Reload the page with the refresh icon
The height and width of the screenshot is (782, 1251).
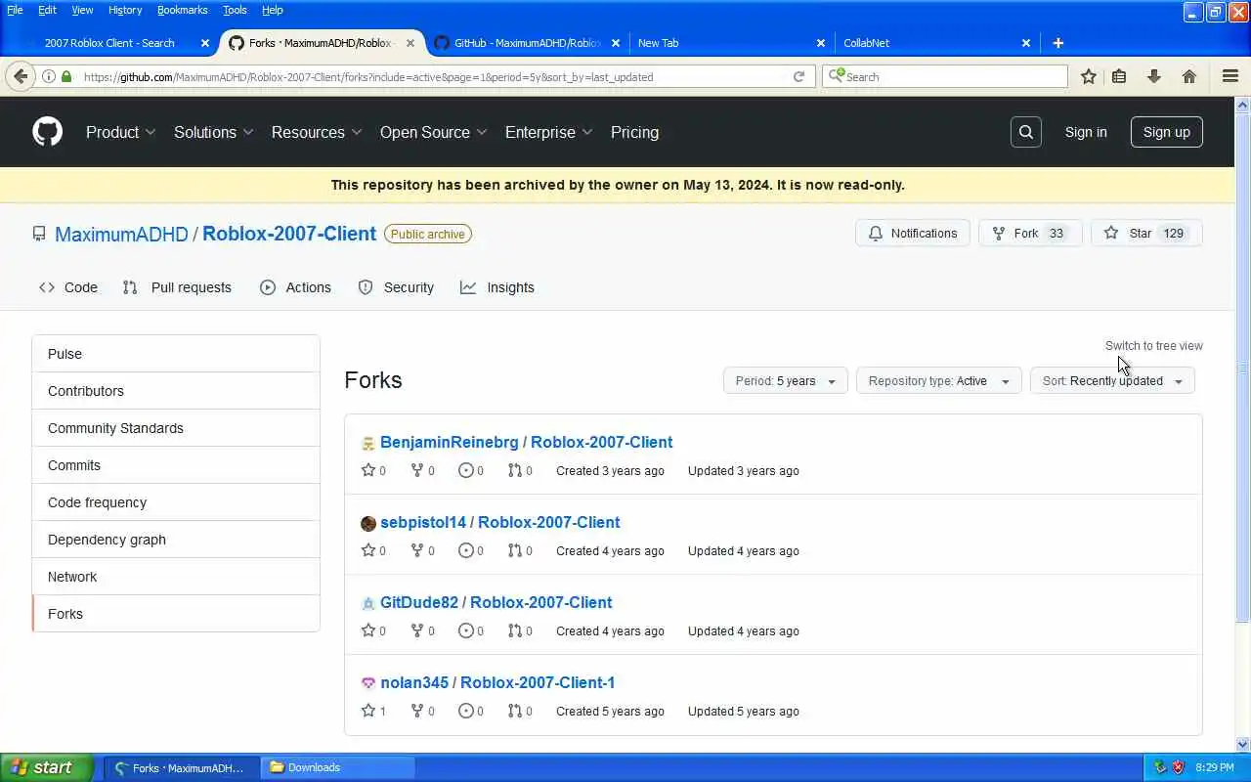[x=798, y=76]
